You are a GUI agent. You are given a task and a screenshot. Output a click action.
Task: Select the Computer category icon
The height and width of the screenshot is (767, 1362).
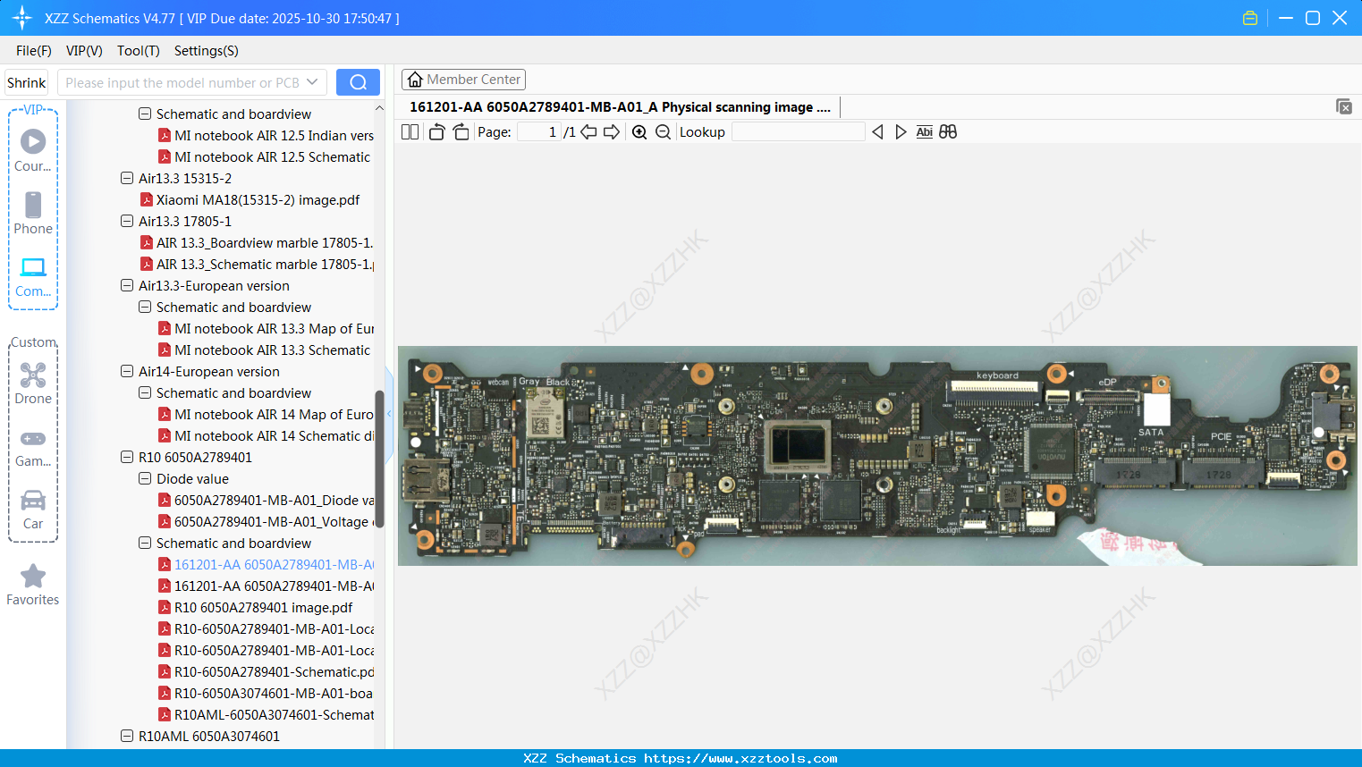click(33, 275)
